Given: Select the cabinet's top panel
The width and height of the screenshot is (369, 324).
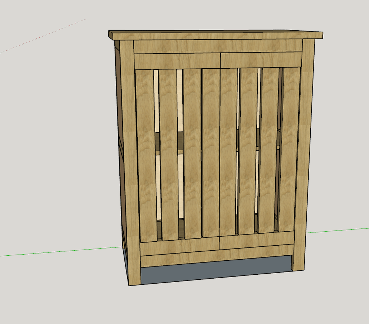Looking at the screenshot, I should [x=216, y=35].
